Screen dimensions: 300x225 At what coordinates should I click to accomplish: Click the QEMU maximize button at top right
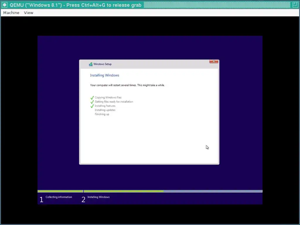pos(295,5)
